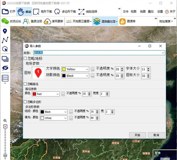Screen dimensions: 177x160
Task: Click the 字体大小 value field showing 11
Action: tap(144, 69)
